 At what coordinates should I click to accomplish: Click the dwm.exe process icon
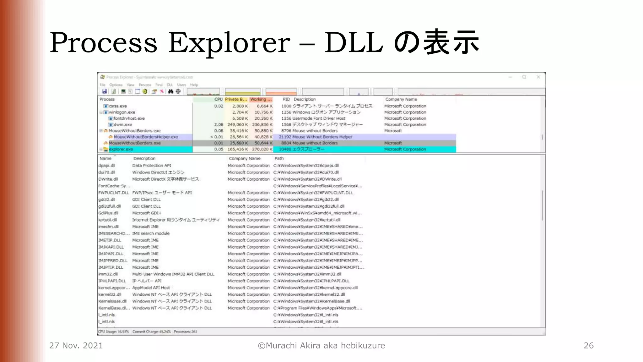(111, 125)
